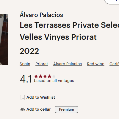Click the third red rating star
The height and width of the screenshot is (119, 119).
45,76
